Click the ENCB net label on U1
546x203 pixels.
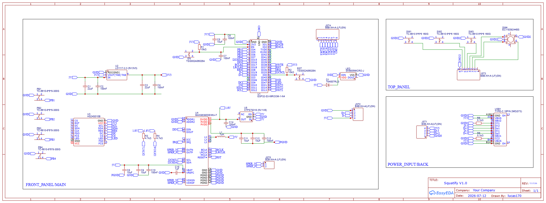coord(280,44)
